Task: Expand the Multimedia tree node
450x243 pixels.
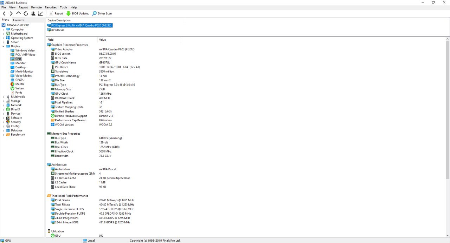Action: 4,97
